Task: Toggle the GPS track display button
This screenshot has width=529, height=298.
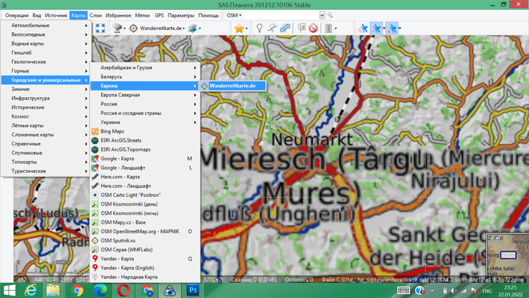Action: point(377,28)
